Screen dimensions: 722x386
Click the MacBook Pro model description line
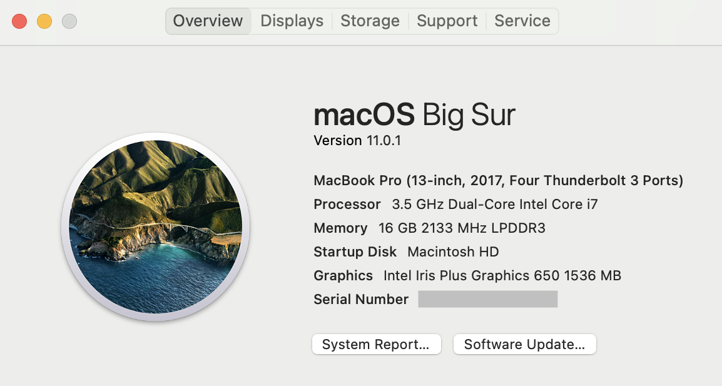coord(498,181)
